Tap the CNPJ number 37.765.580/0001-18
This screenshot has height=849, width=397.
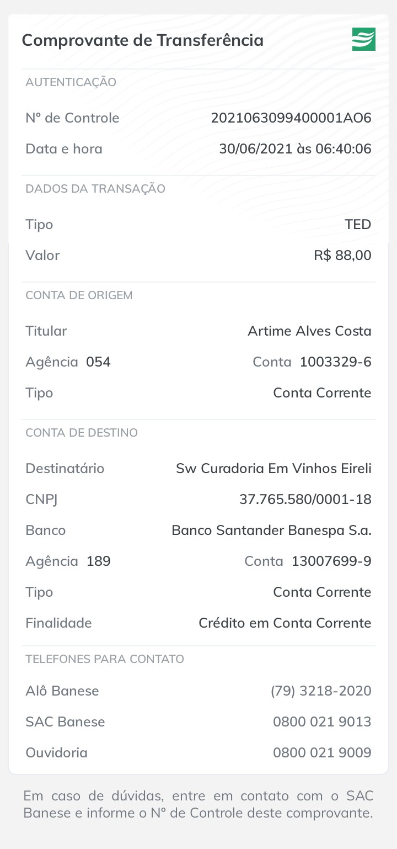(305, 500)
